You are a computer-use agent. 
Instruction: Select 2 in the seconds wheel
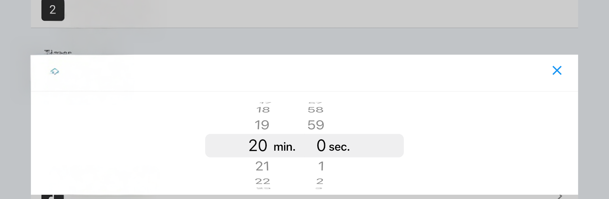click(320, 181)
